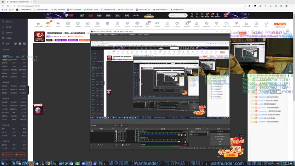Image resolution: width=295 pixels, height=166 pixels.
Task: Click transition properties gear in OBS transitions panel
Action: tap(208, 132)
